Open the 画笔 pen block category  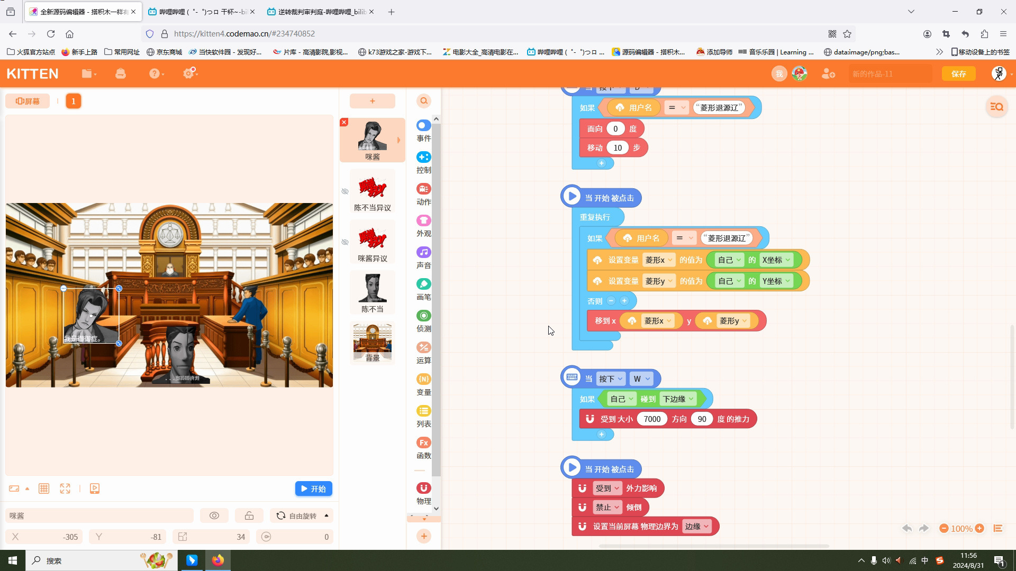click(423, 289)
